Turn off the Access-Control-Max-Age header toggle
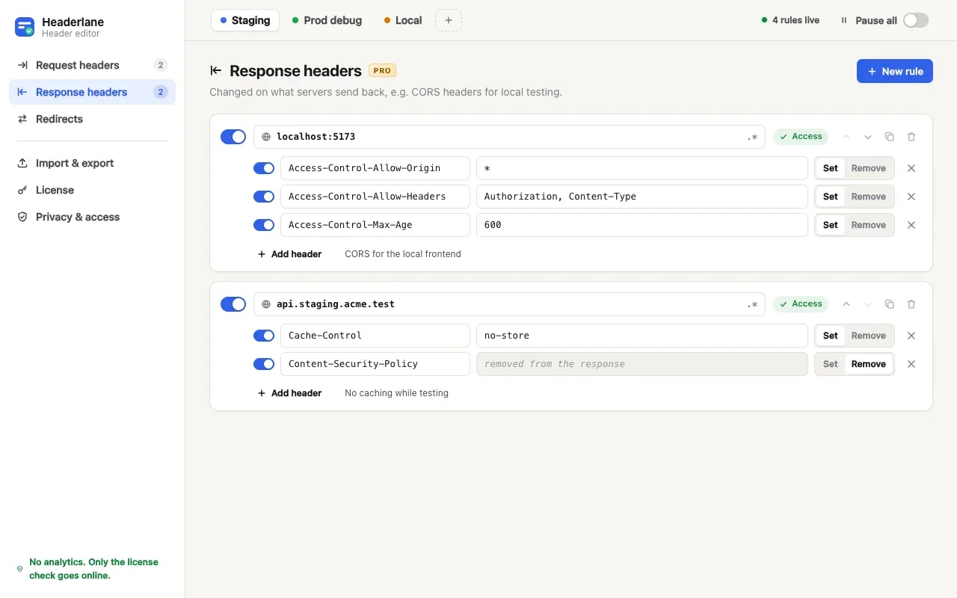 (x=264, y=225)
